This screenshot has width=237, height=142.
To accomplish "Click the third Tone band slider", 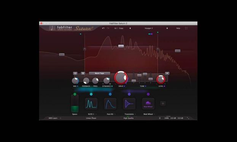I will coord(145,74).
